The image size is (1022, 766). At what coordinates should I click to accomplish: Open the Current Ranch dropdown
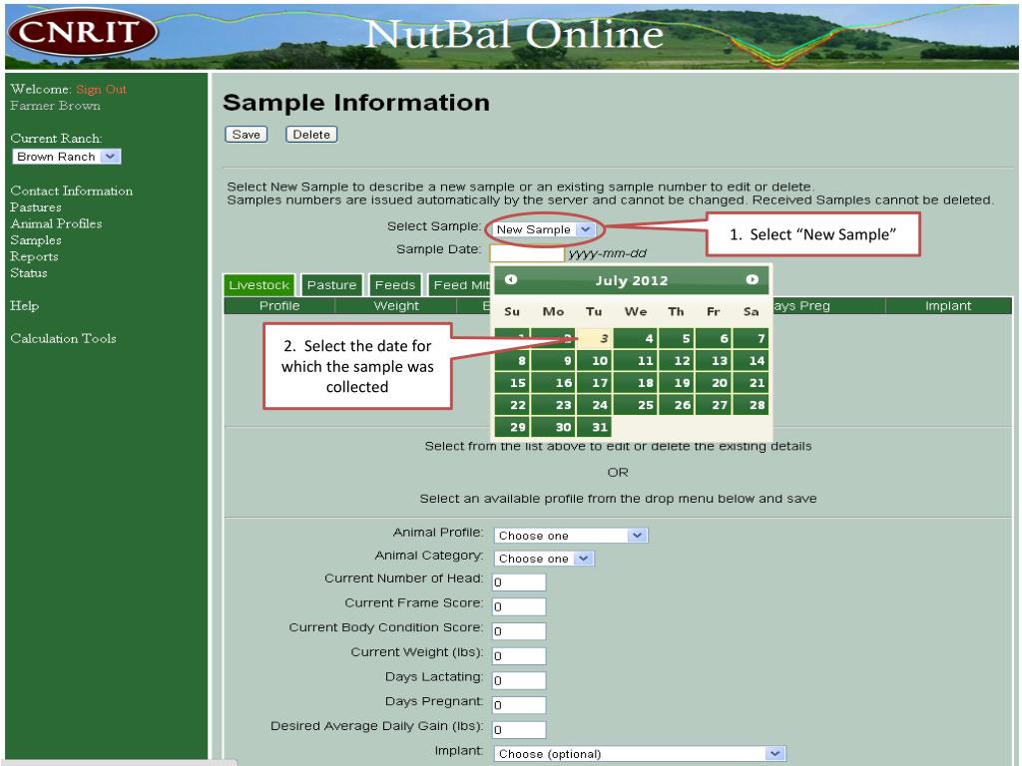point(67,157)
